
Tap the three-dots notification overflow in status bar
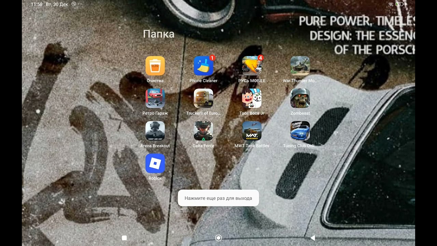(80, 4)
